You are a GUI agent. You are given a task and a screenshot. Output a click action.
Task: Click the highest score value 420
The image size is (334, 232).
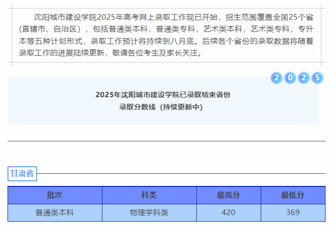228,213
